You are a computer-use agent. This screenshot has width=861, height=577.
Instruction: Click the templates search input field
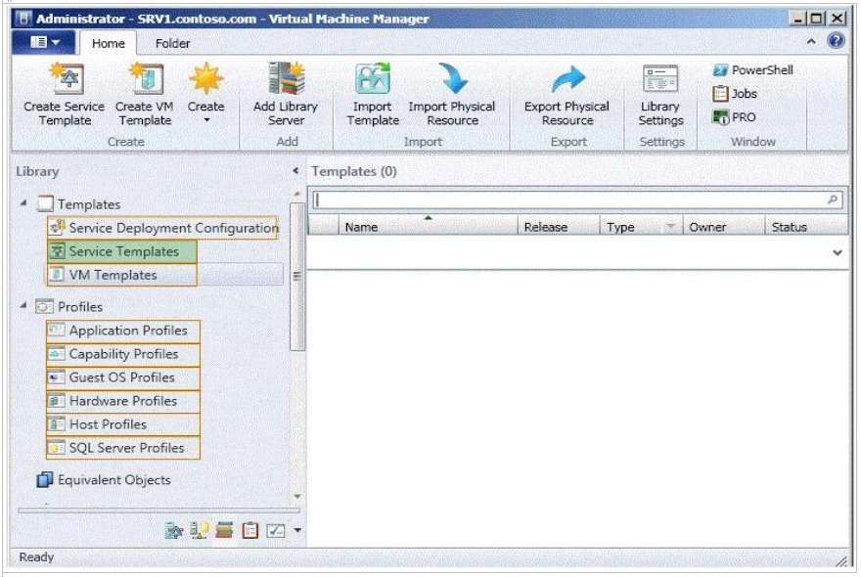coord(570,200)
